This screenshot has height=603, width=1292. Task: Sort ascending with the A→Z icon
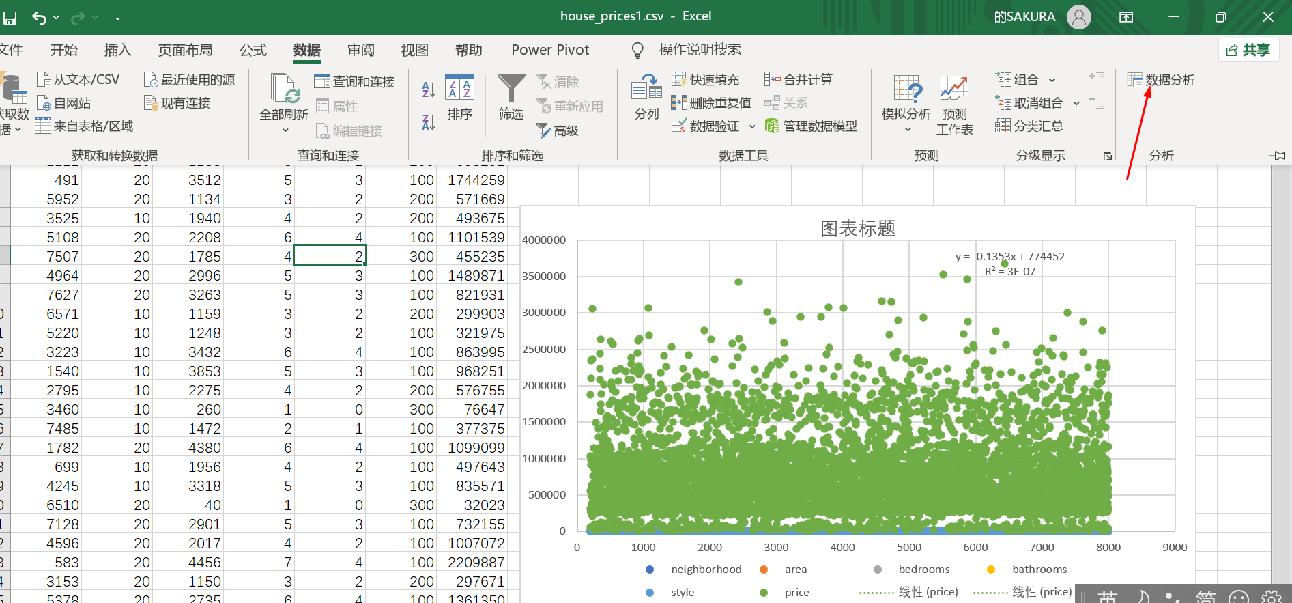[x=429, y=89]
